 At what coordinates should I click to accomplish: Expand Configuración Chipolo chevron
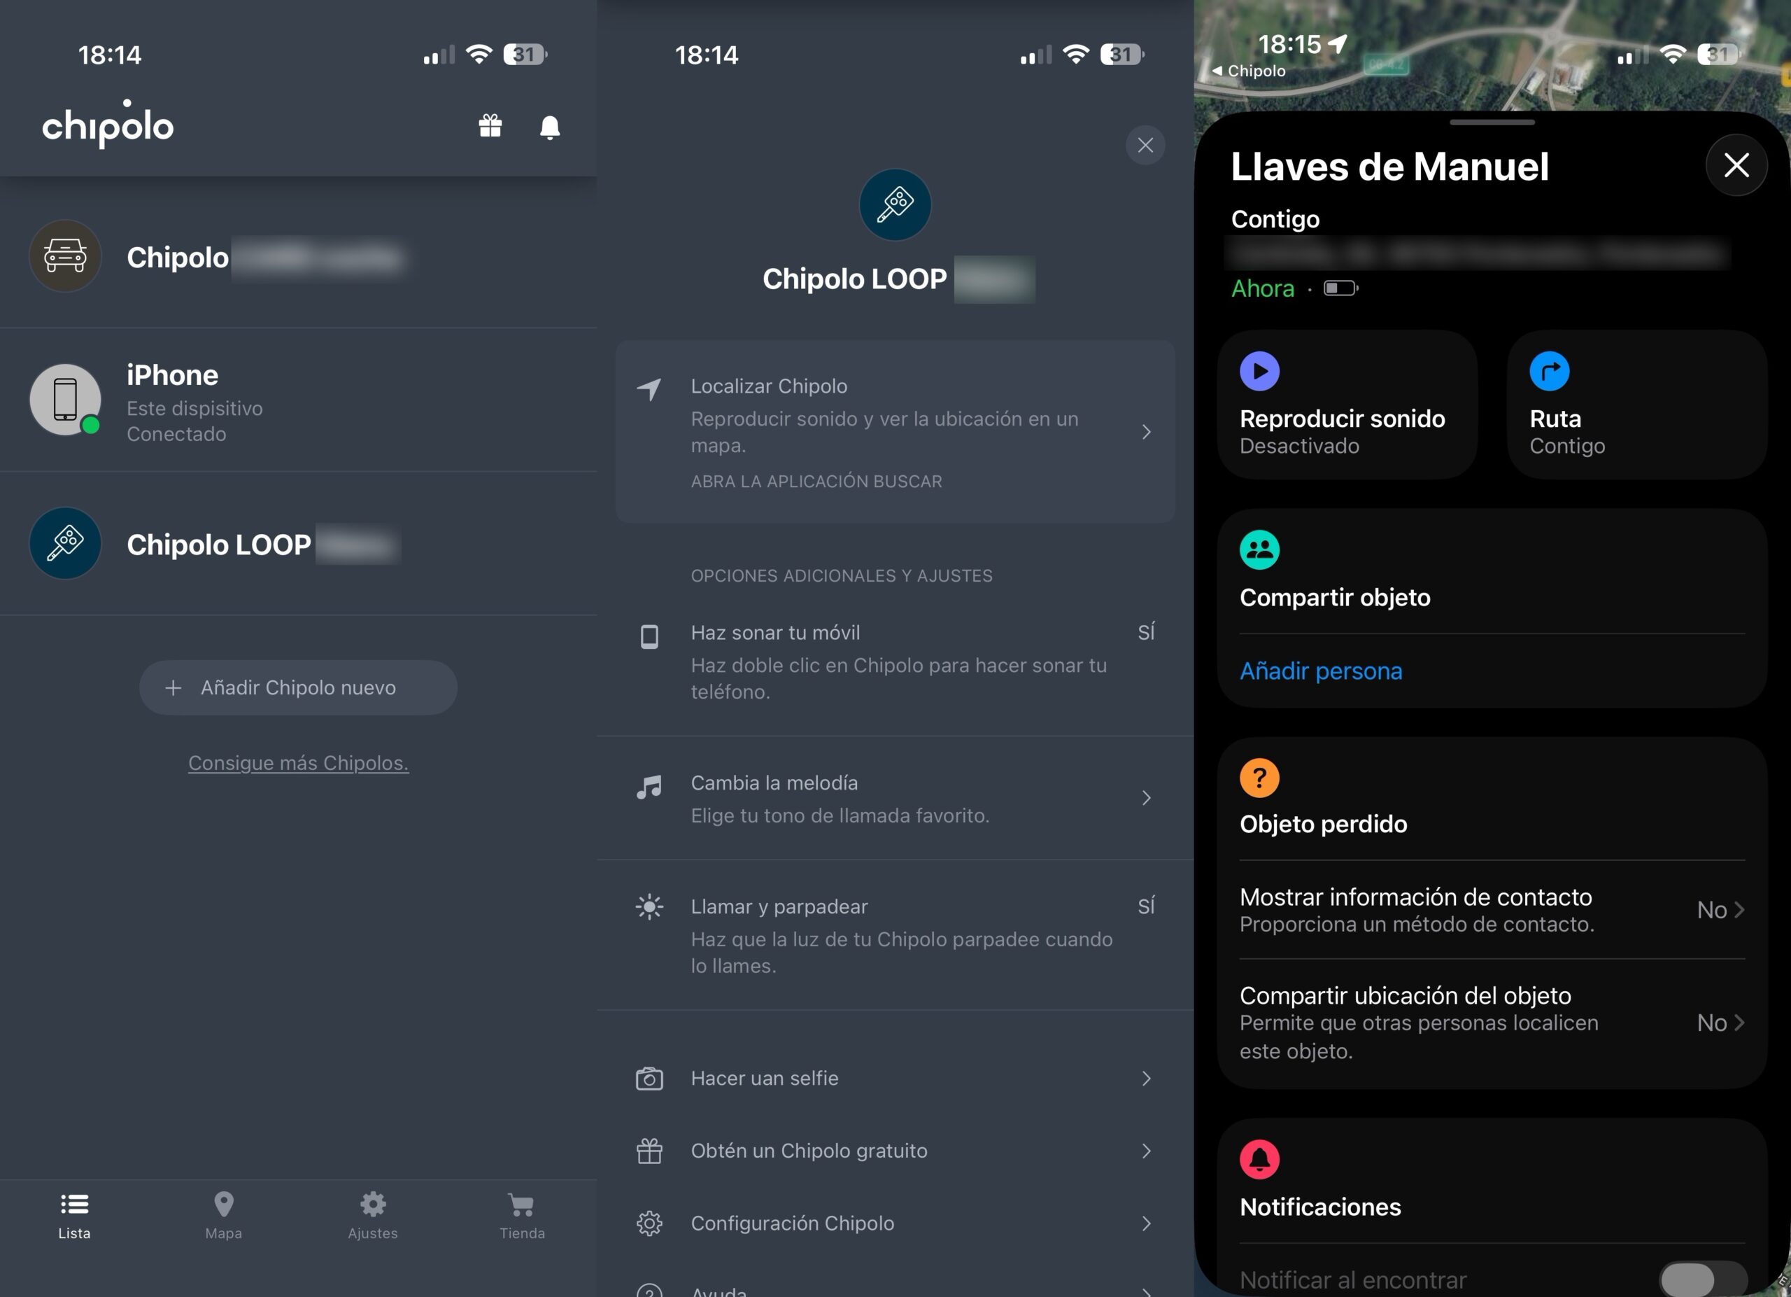(x=1147, y=1224)
